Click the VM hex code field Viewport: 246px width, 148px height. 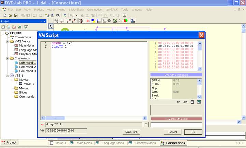click(x=66, y=131)
